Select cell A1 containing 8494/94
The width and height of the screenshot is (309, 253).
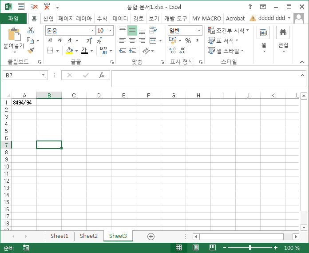tap(24, 102)
